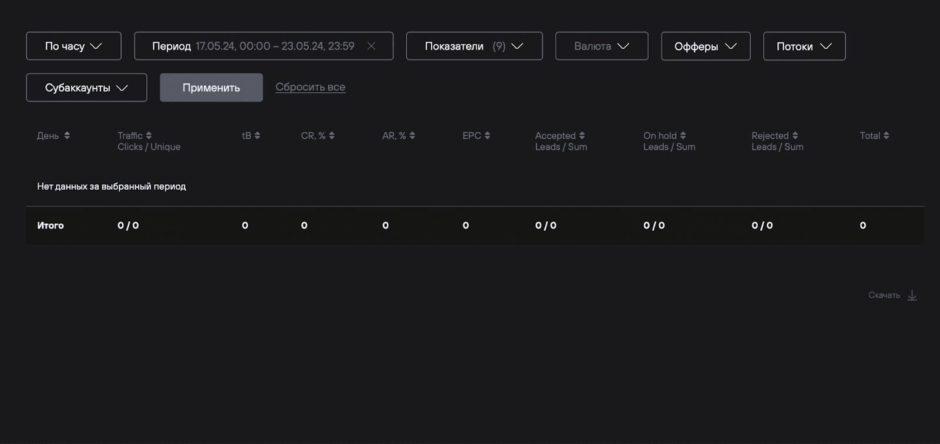
Task: Sort table by День column arrows
Action: coord(67,136)
